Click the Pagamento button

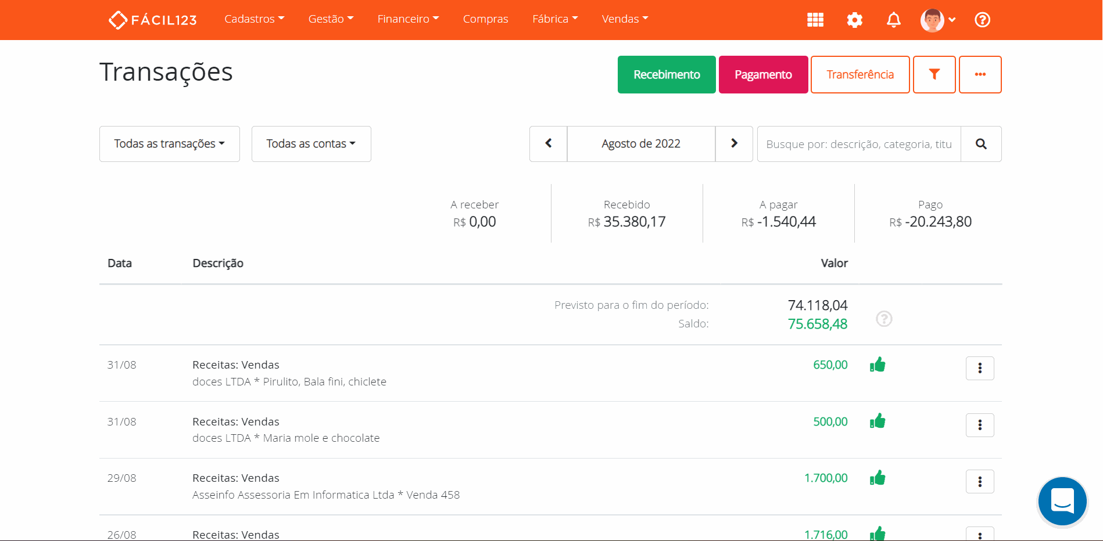click(x=763, y=74)
